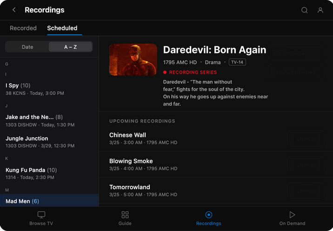Switch to the Recorded tab

[23, 28]
